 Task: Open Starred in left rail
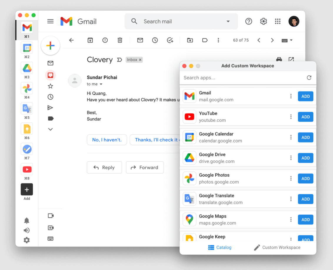tap(50, 86)
